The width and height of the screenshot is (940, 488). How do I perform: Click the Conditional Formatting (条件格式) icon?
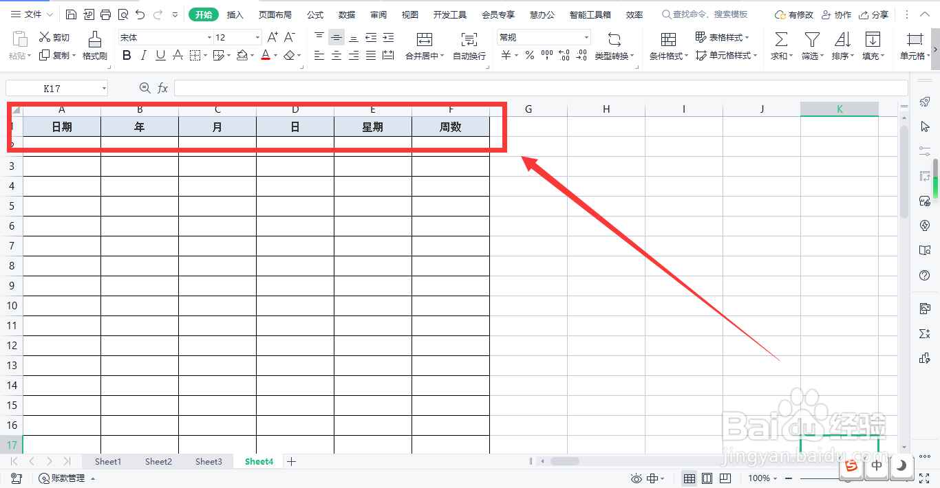click(667, 40)
